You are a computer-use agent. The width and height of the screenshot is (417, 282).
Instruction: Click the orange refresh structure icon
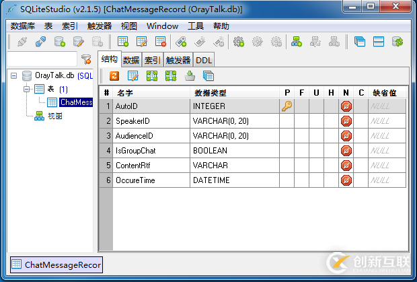pos(114,76)
